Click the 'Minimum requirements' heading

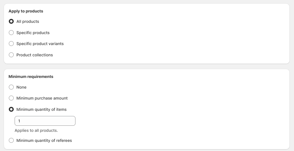(31, 76)
